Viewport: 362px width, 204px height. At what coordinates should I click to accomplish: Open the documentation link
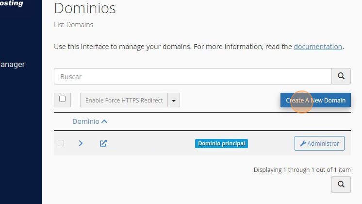pyautogui.click(x=318, y=47)
